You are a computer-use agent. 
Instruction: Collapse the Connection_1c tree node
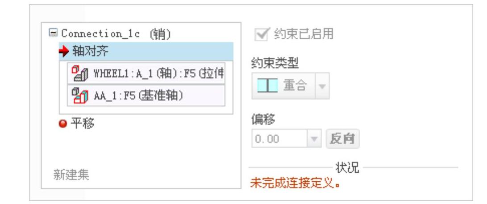(54, 32)
